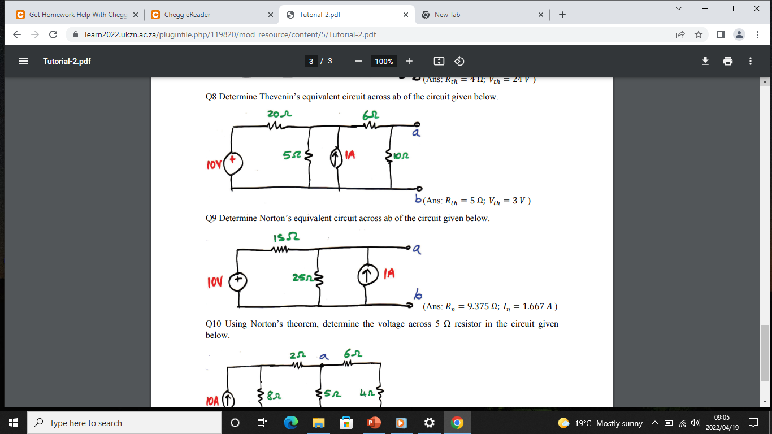Switch to the New Tab tab
This screenshot has height=434, width=772.
pyautogui.click(x=482, y=15)
